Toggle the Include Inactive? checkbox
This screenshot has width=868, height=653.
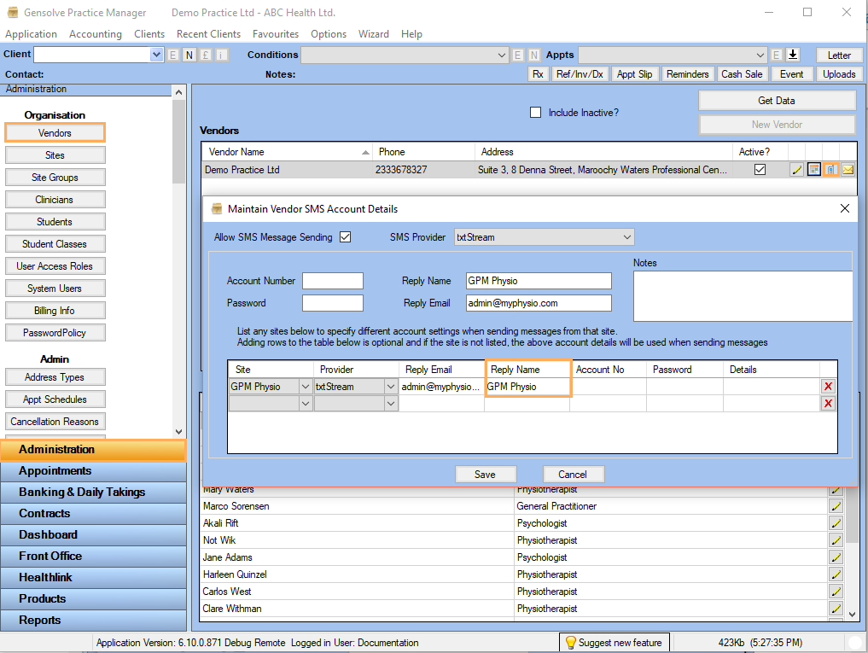(536, 112)
